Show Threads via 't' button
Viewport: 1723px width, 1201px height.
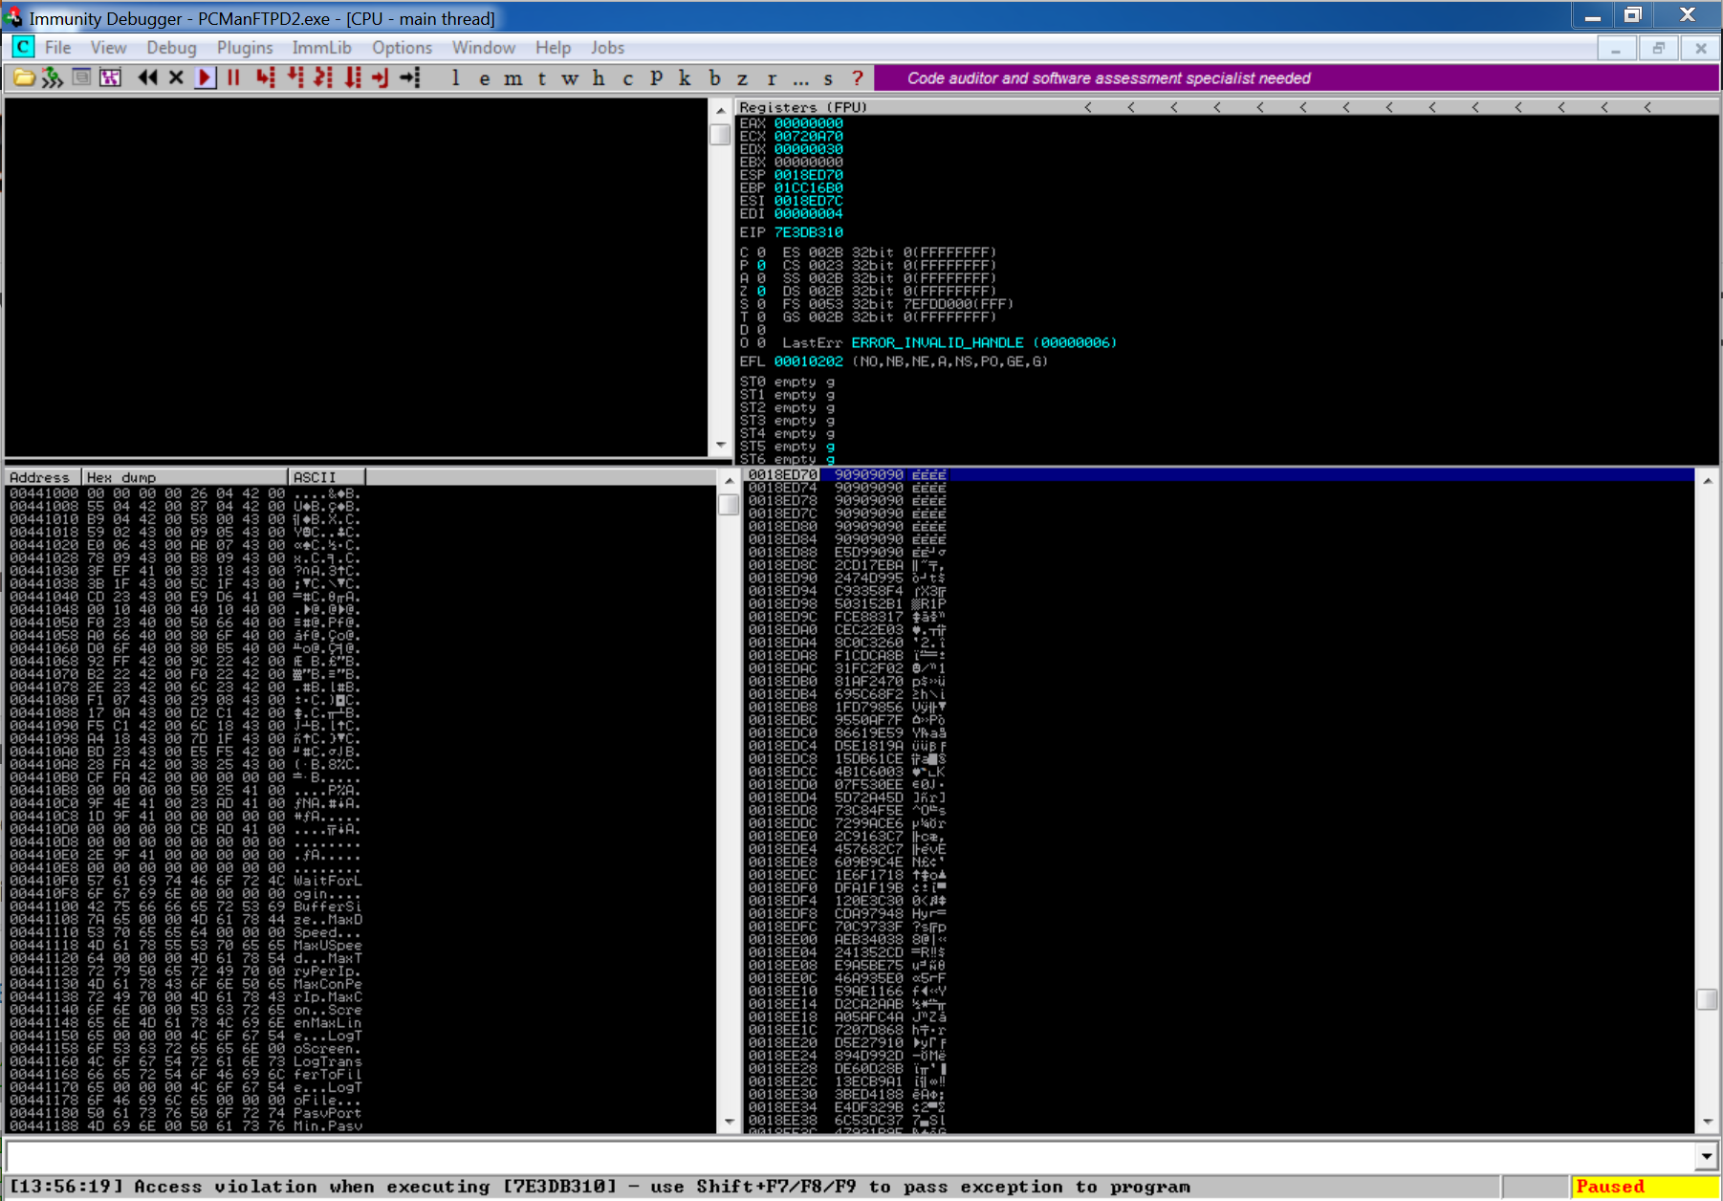pos(542,78)
